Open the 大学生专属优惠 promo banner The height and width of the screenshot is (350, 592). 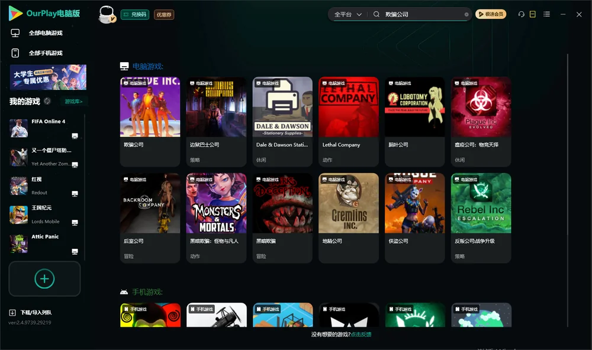coord(48,77)
